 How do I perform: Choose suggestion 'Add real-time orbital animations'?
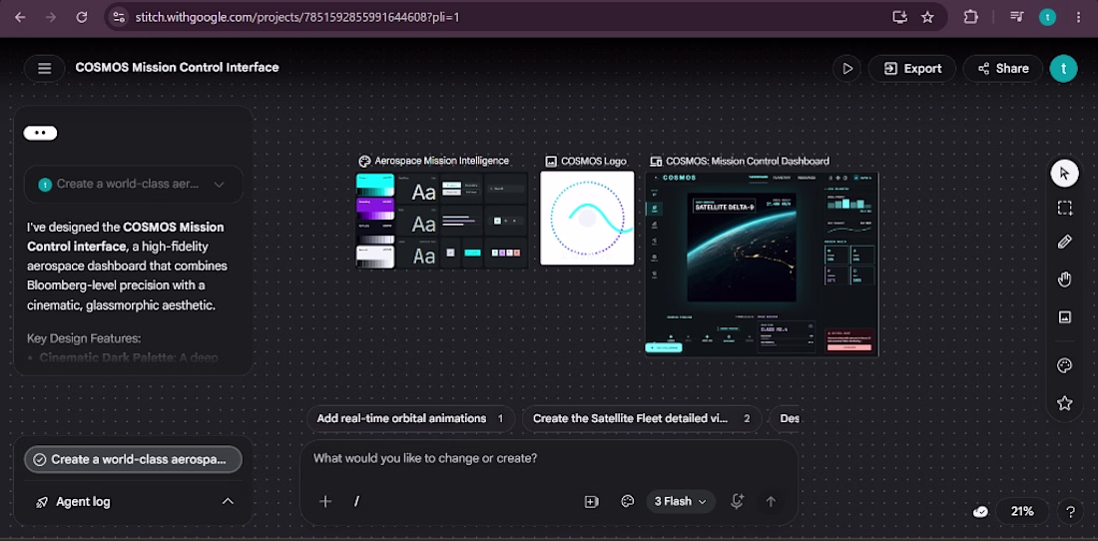[x=411, y=418]
